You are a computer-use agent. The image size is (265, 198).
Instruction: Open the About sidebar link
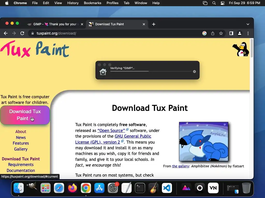[x=21, y=132]
